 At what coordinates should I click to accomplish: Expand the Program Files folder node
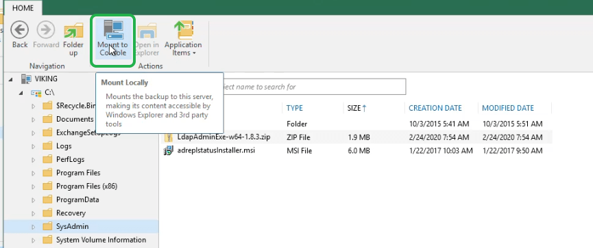[x=34, y=174]
